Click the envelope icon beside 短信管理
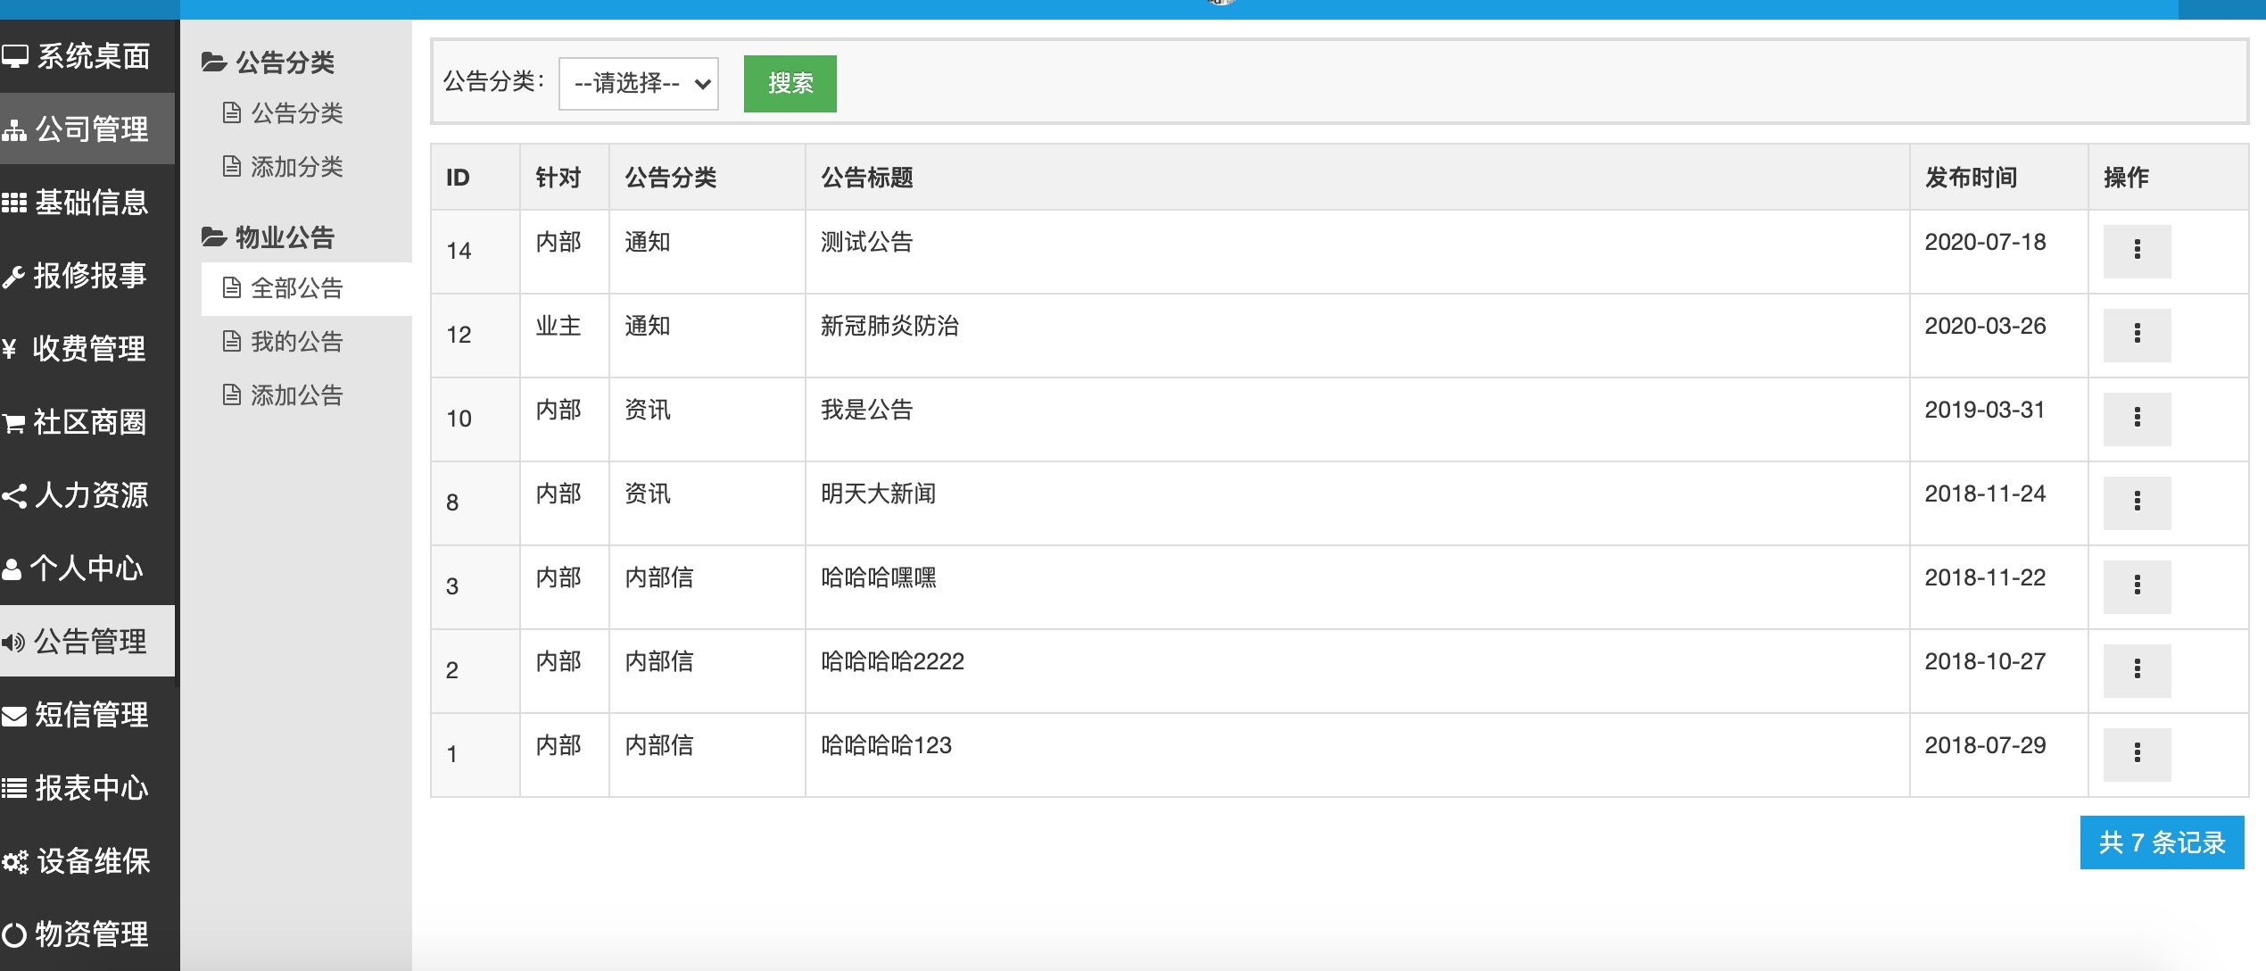 pos(14,716)
